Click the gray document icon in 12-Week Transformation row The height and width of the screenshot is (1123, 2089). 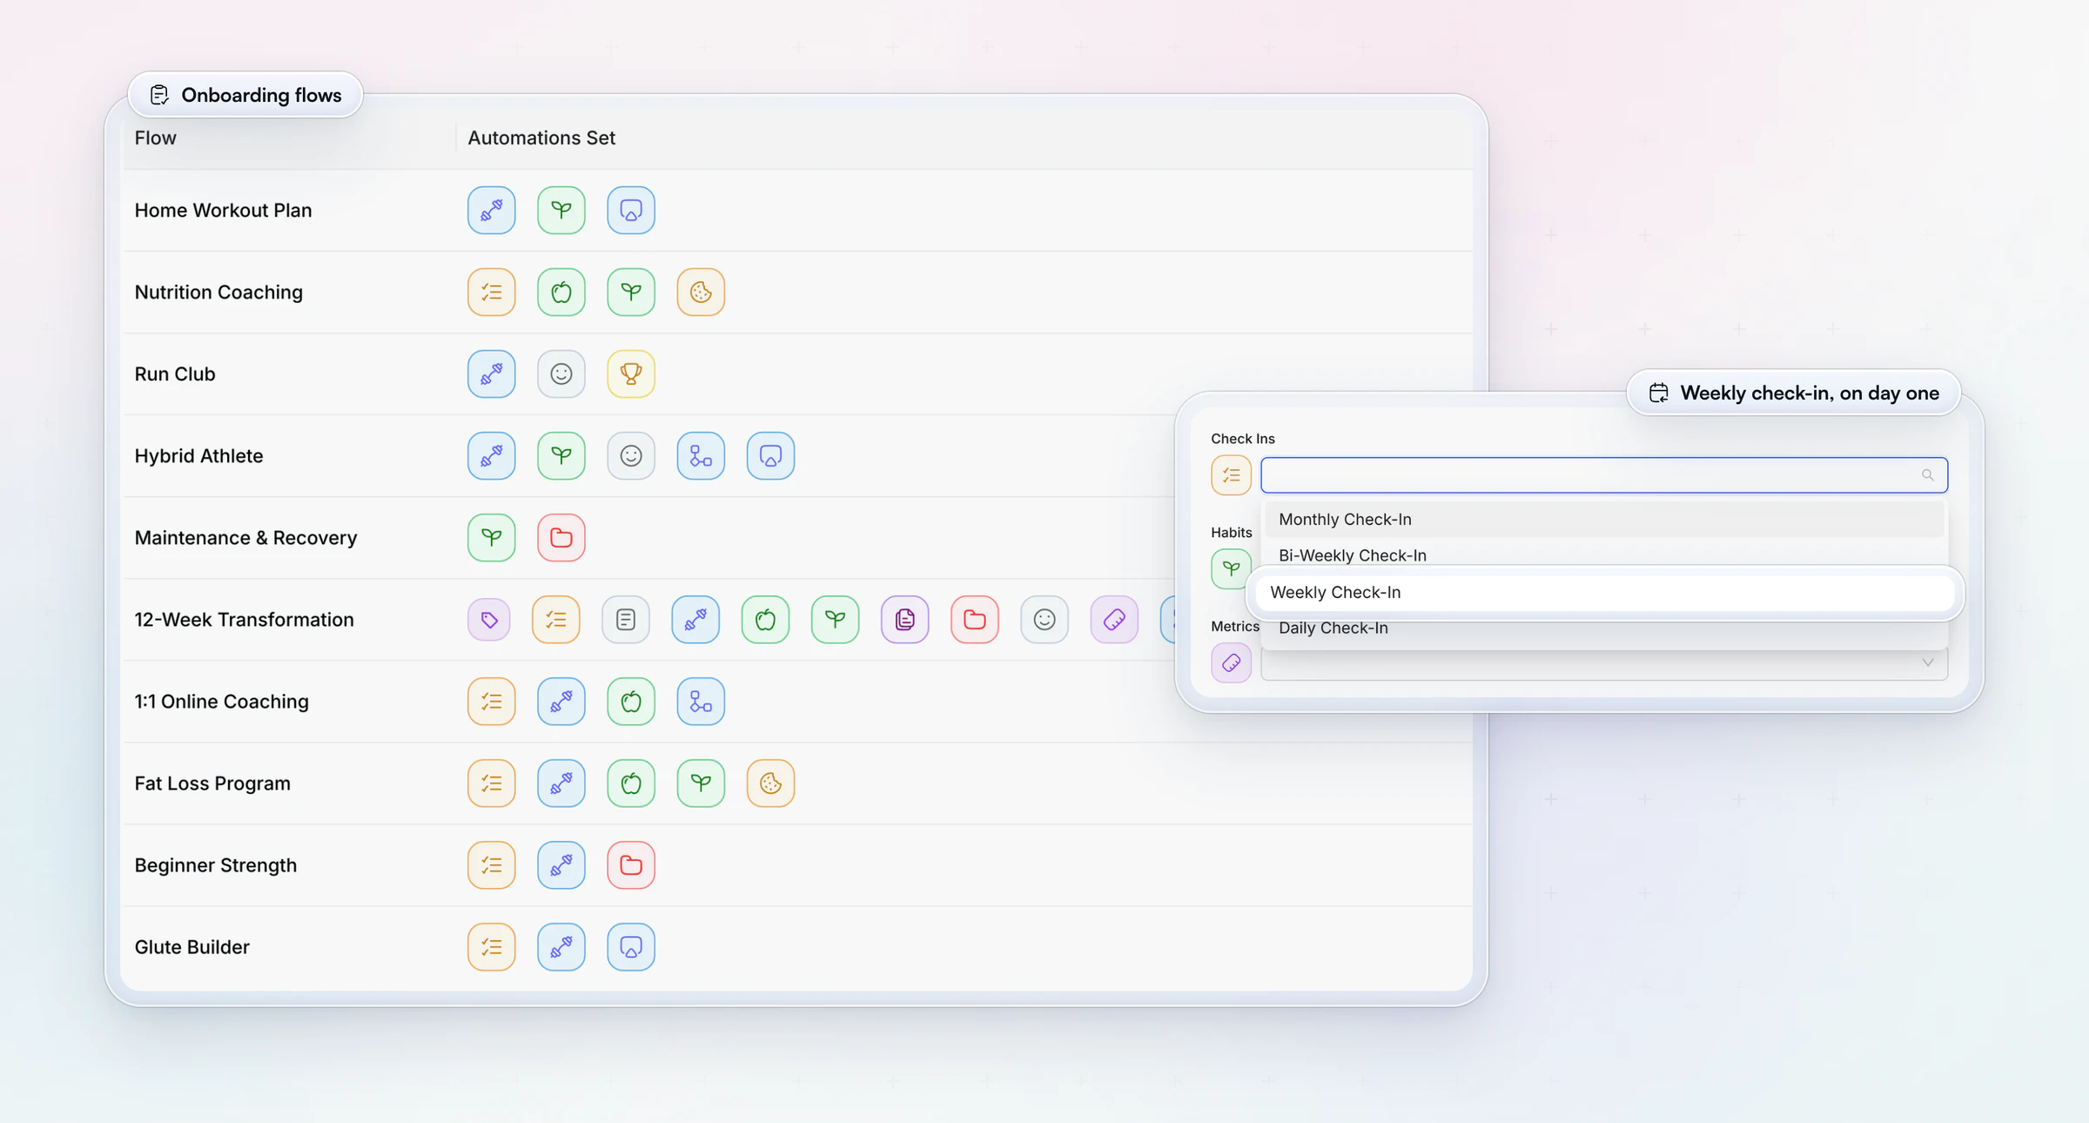(x=626, y=619)
